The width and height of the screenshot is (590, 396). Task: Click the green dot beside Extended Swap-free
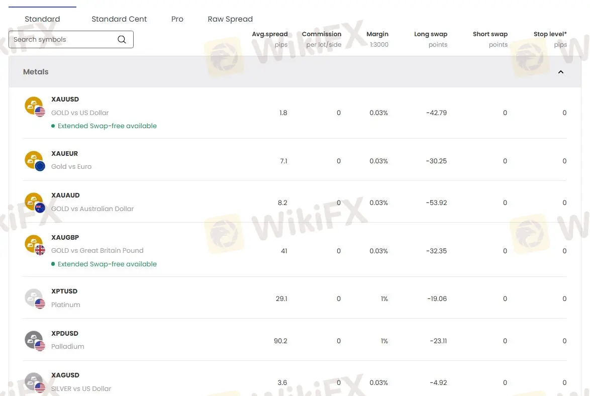53,126
